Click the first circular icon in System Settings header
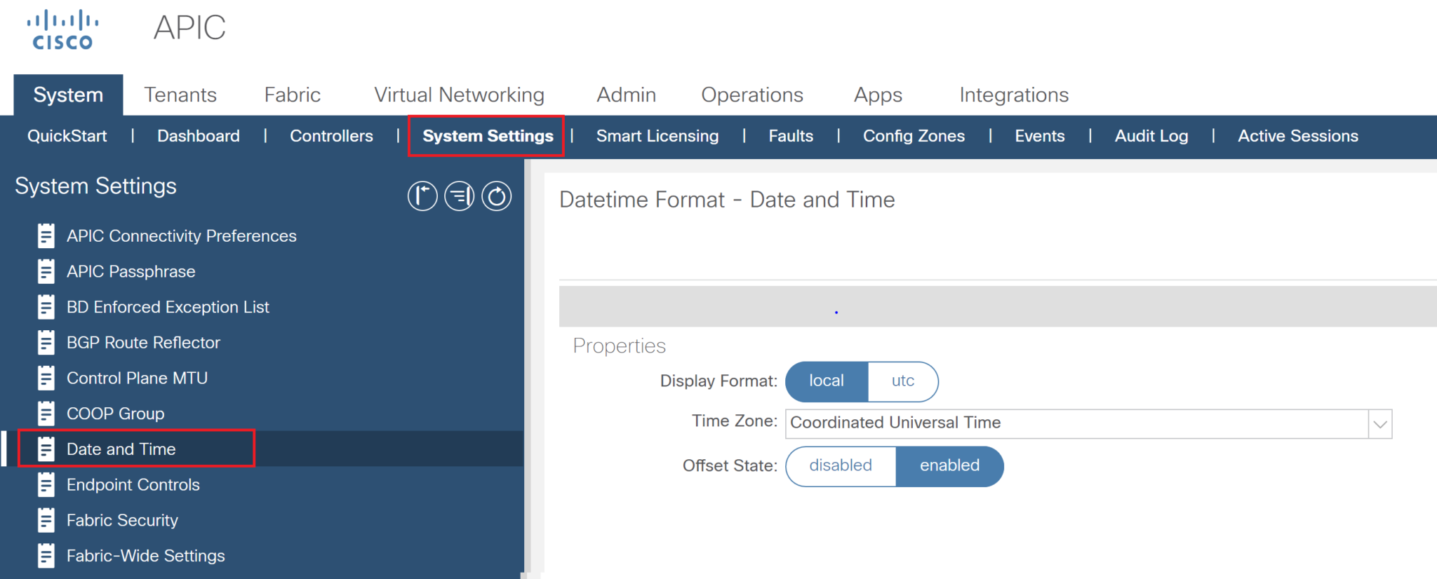1437x579 pixels. click(x=422, y=196)
